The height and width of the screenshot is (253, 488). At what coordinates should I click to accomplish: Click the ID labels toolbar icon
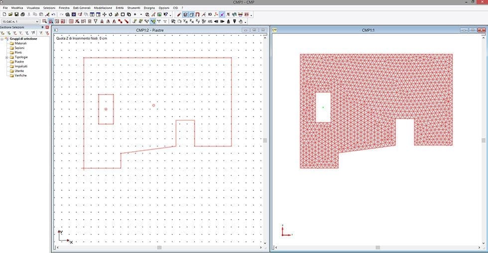pyautogui.click(x=210, y=14)
